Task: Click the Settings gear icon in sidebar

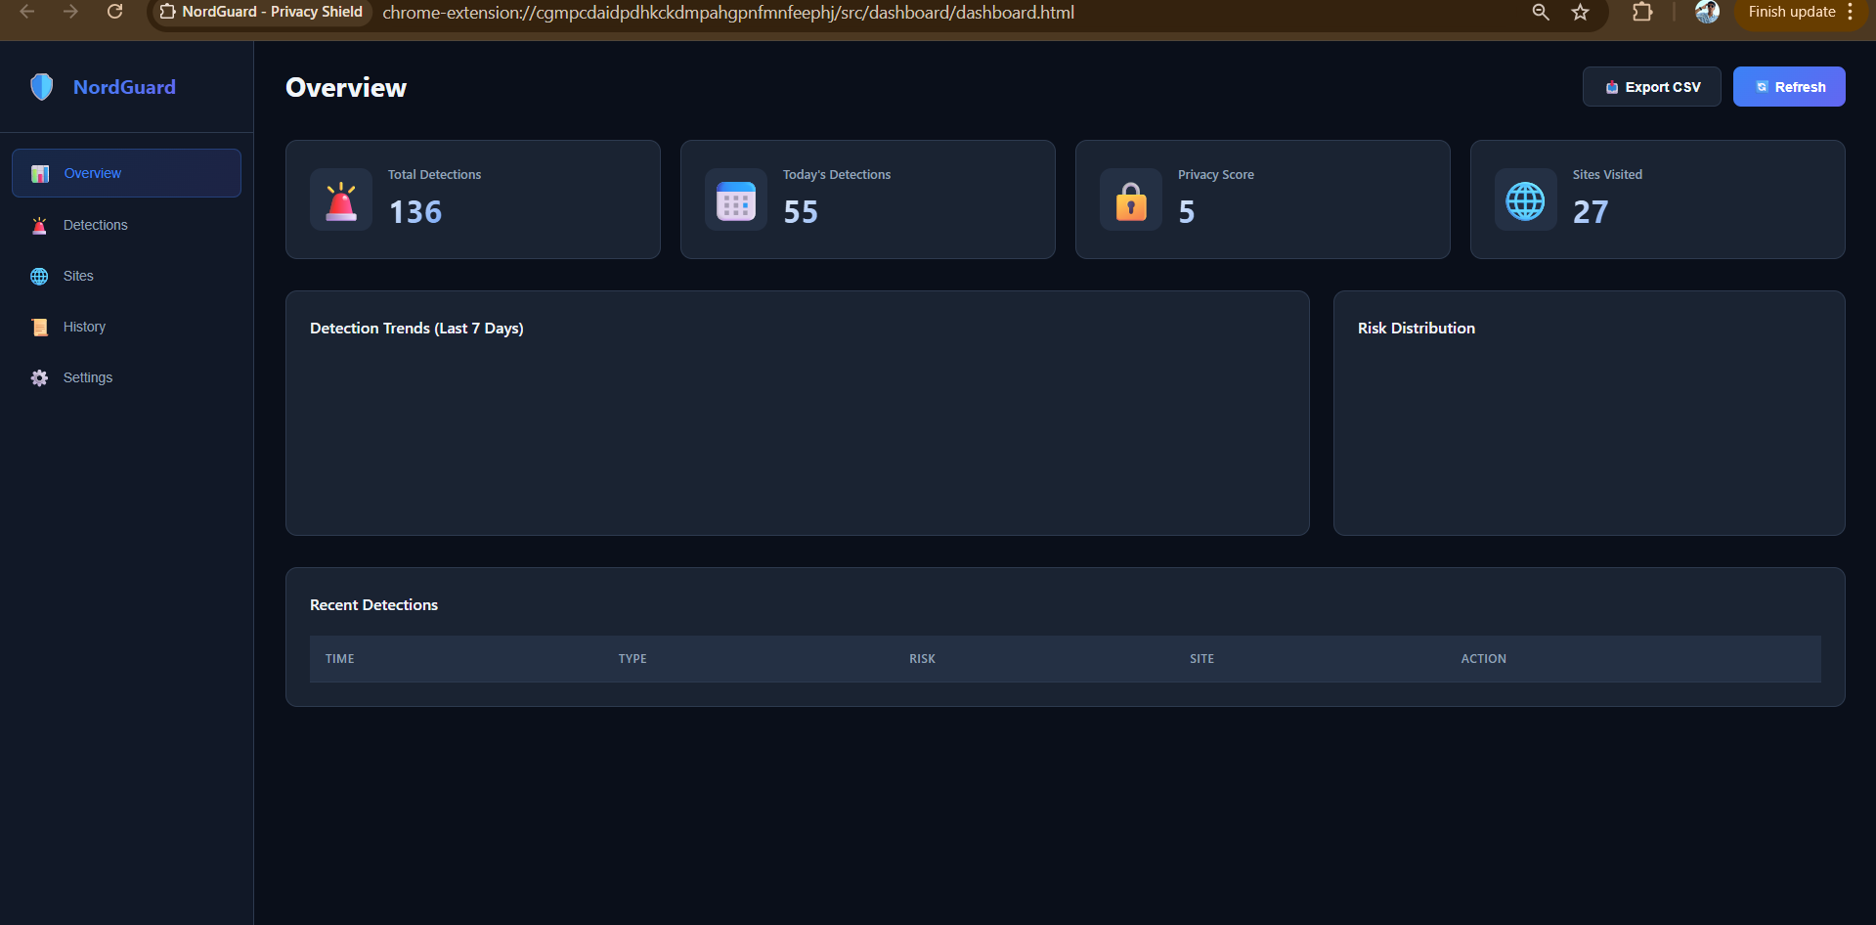Action: click(x=39, y=378)
